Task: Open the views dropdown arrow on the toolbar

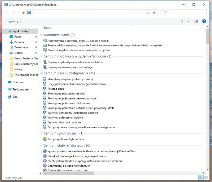Action: pyautogui.click(x=189, y=21)
